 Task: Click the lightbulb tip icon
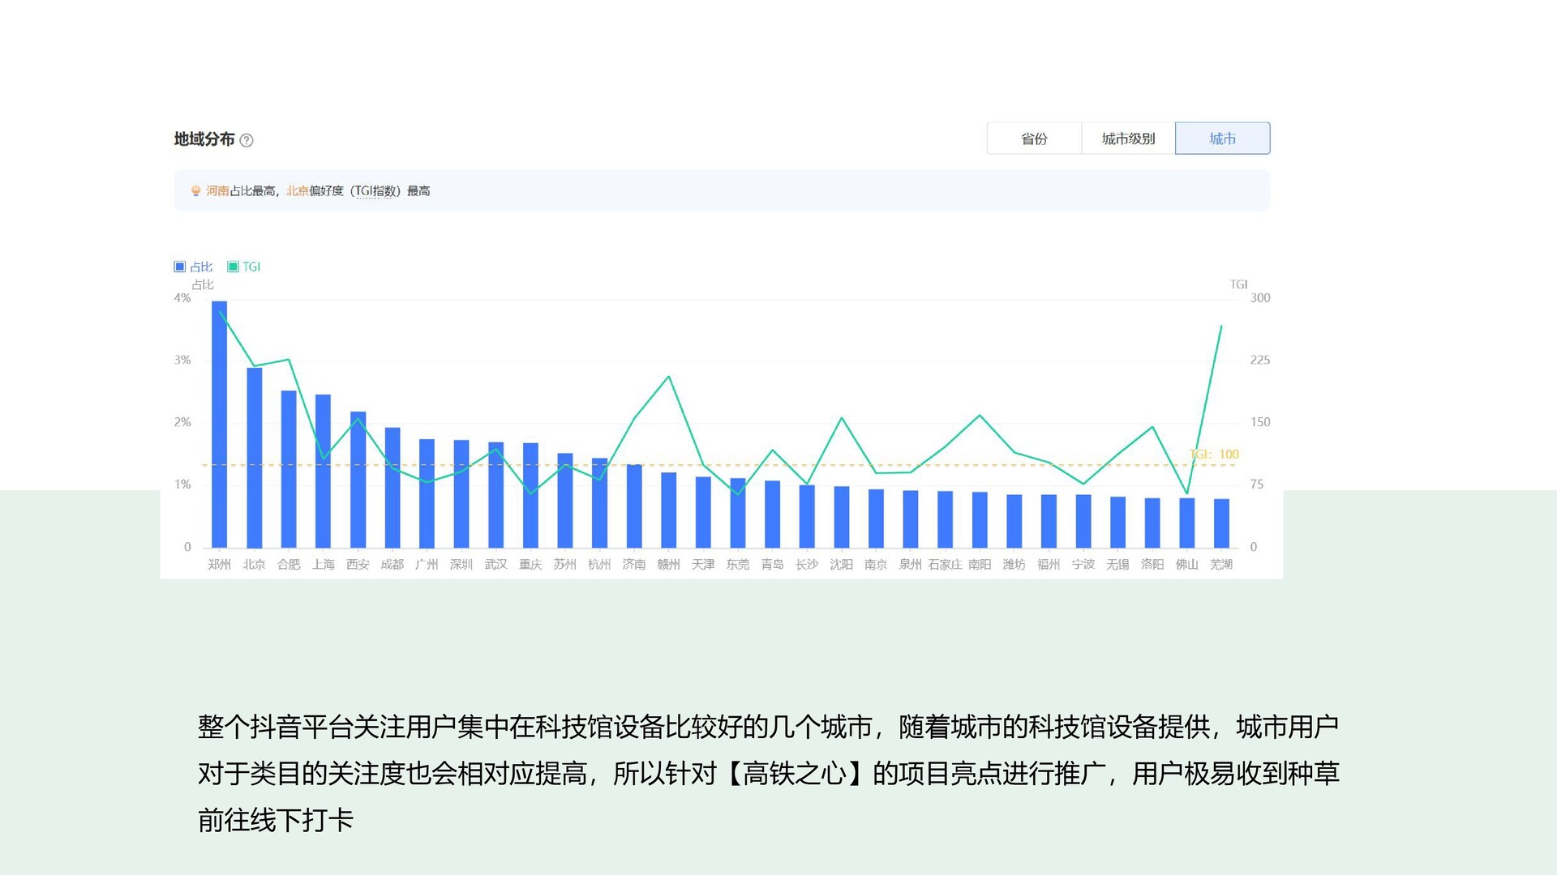[x=195, y=191]
